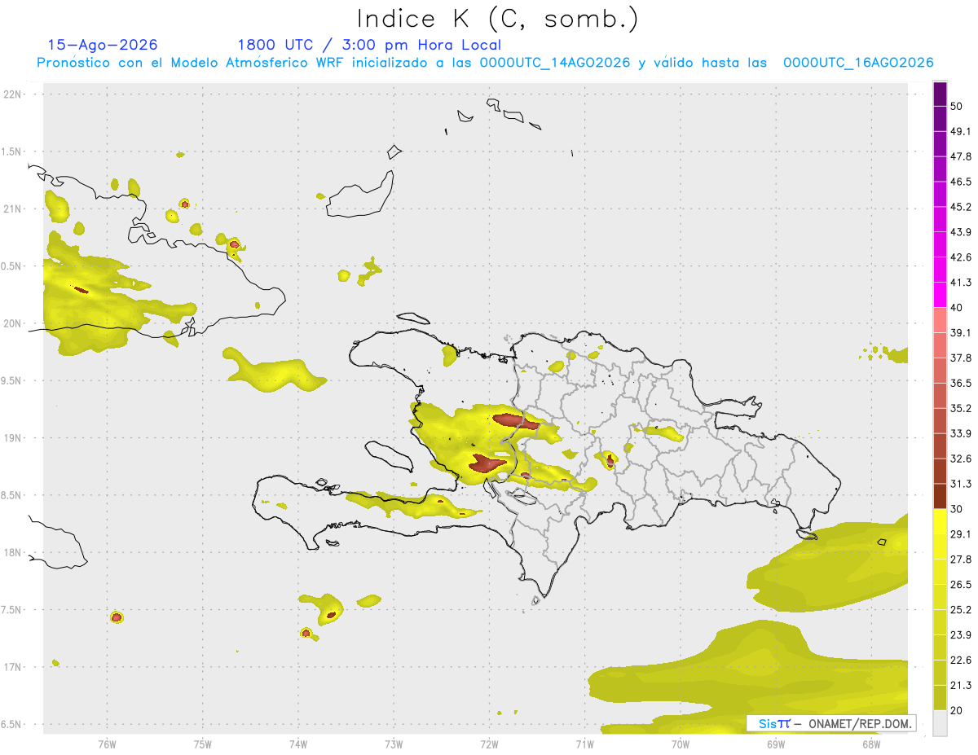Click the '6.5N' latitude label
This screenshot has width=978, height=755.
pyautogui.click(x=12, y=725)
